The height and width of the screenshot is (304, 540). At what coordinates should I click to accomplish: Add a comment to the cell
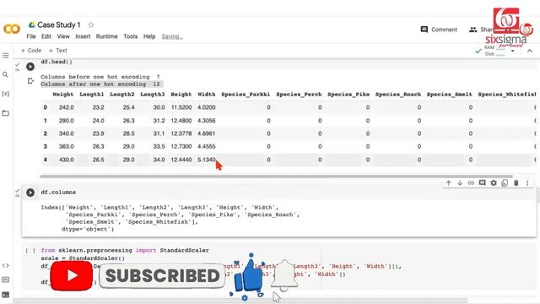[482, 183]
